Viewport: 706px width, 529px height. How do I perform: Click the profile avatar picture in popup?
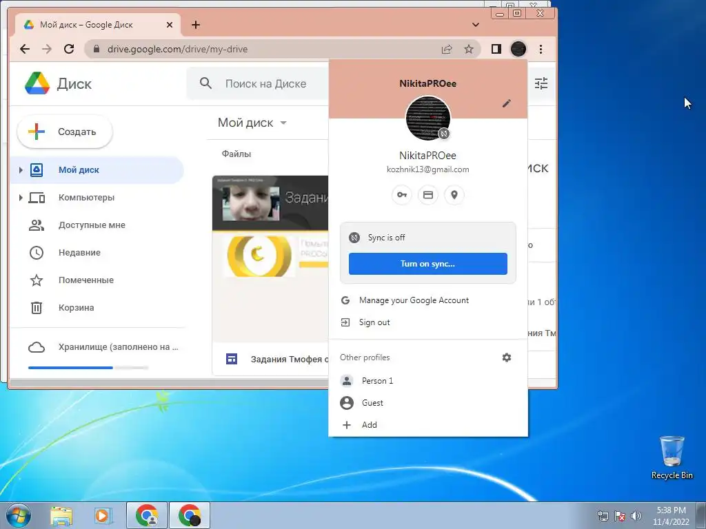(427, 118)
